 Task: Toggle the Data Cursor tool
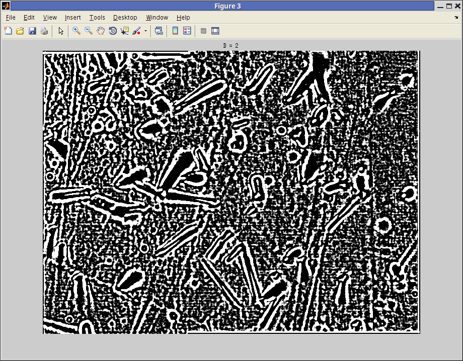coord(125,31)
